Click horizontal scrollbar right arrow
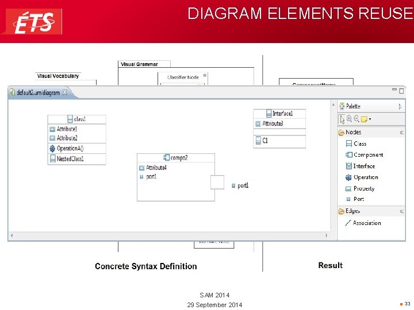Viewport: 414px width, 310px height. (x=327, y=235)
